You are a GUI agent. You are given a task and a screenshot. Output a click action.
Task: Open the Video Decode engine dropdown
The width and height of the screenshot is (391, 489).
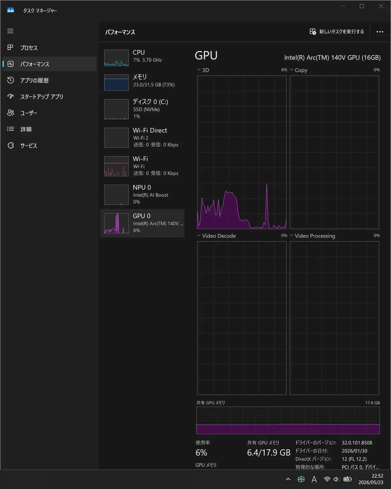coord(216,236)
